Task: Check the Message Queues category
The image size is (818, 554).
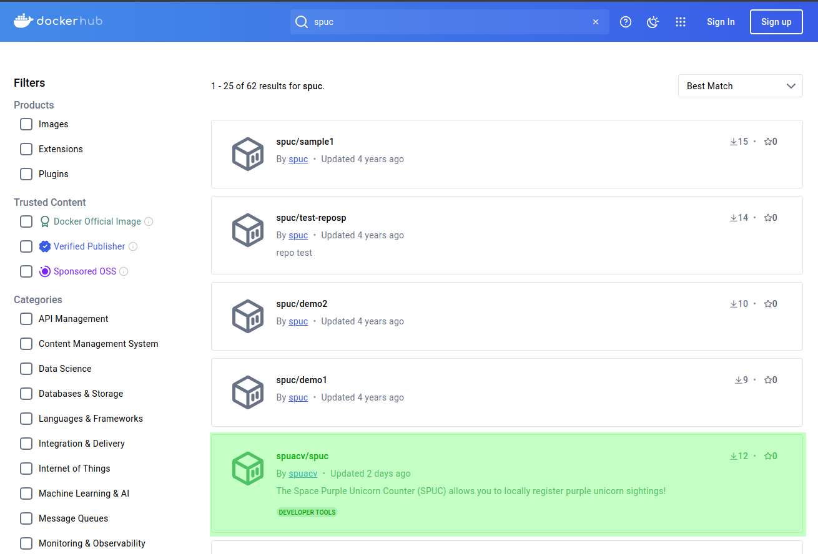Action: [26, 518]
